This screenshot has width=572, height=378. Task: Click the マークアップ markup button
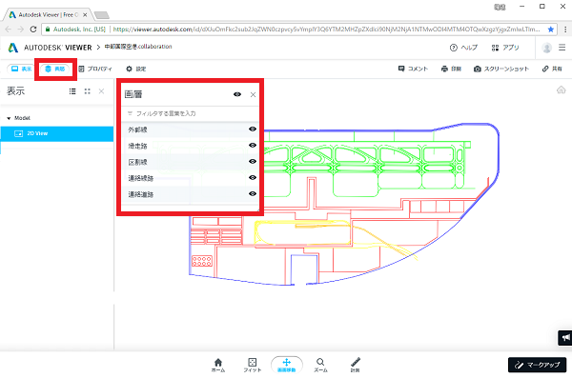pos(537,365)
